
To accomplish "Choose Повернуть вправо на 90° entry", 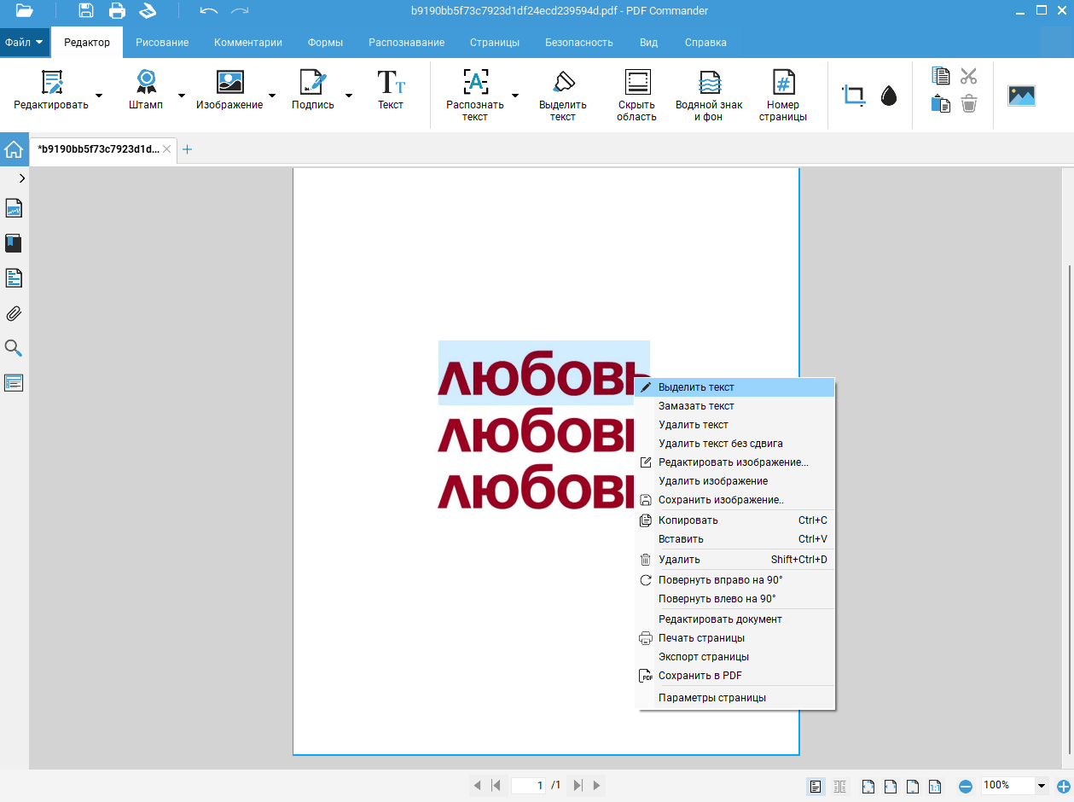I will coord(734,580).
